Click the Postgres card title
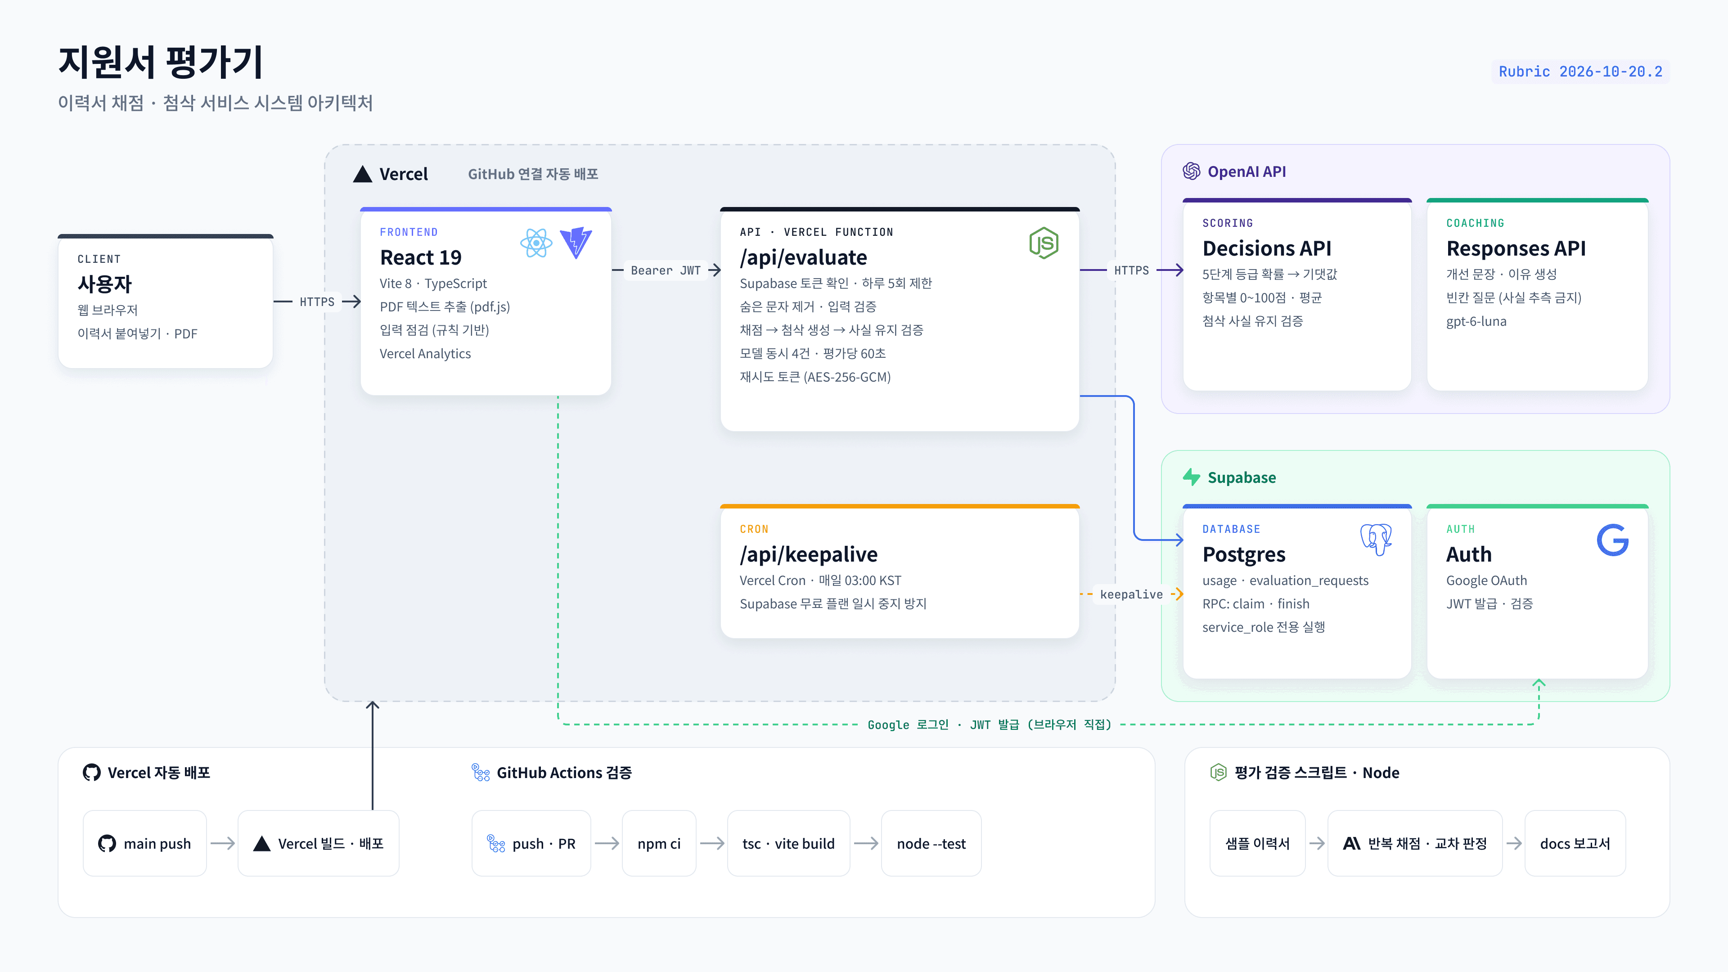This screenshot has width=1728, height=972. tap(1244, 555)
